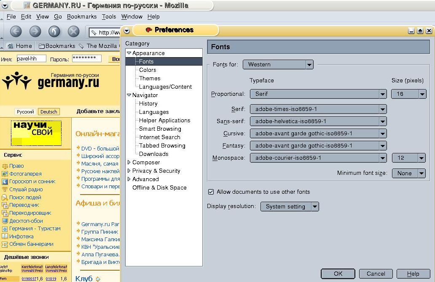
Task: Open the Preferences window menu button
Action: tap(127, 30)
